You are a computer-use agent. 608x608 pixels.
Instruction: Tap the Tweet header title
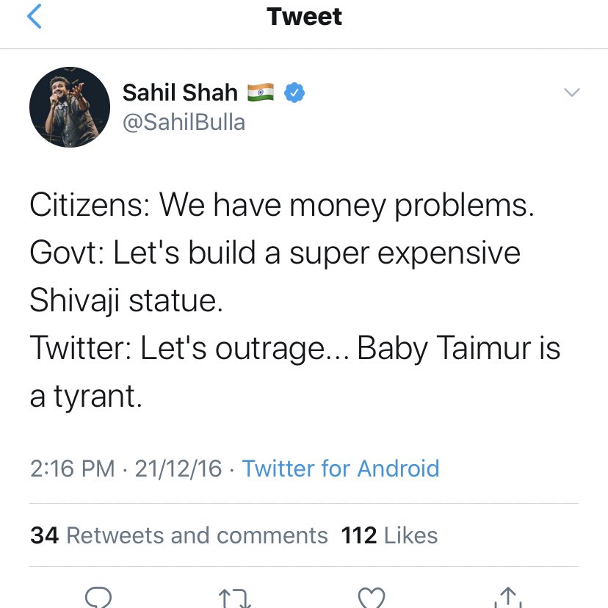pyautogui.click(x=304, y=16)
